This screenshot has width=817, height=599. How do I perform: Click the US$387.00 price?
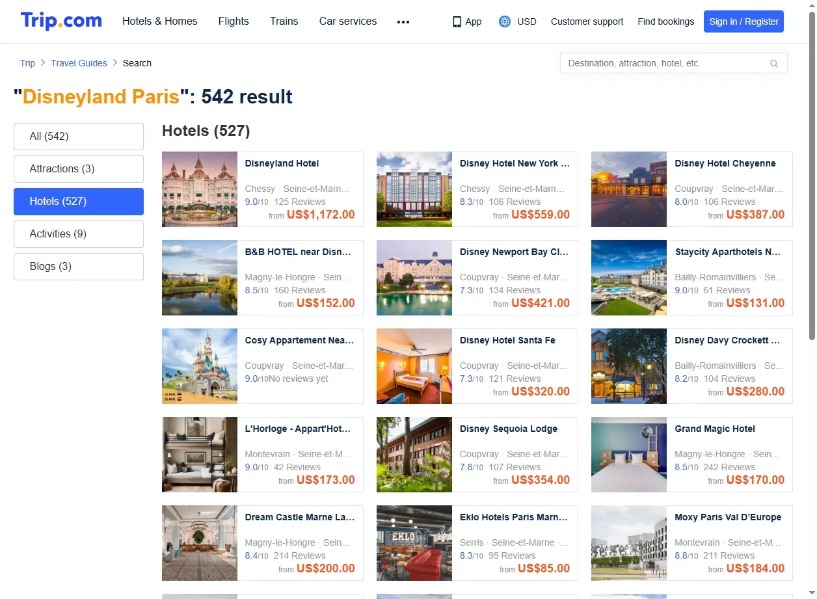tap(755, 215)
